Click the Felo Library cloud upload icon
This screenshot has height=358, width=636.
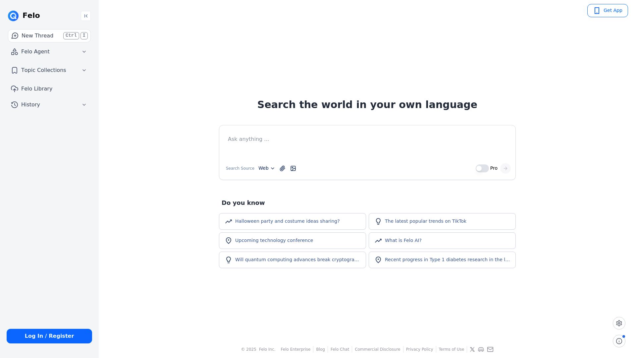(15, 89)
